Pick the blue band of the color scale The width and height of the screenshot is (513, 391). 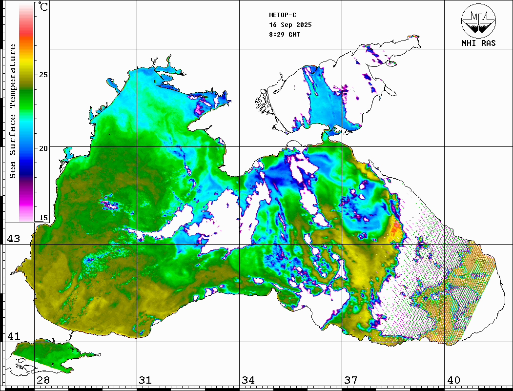pyautogui.click(x=26, y=151)
